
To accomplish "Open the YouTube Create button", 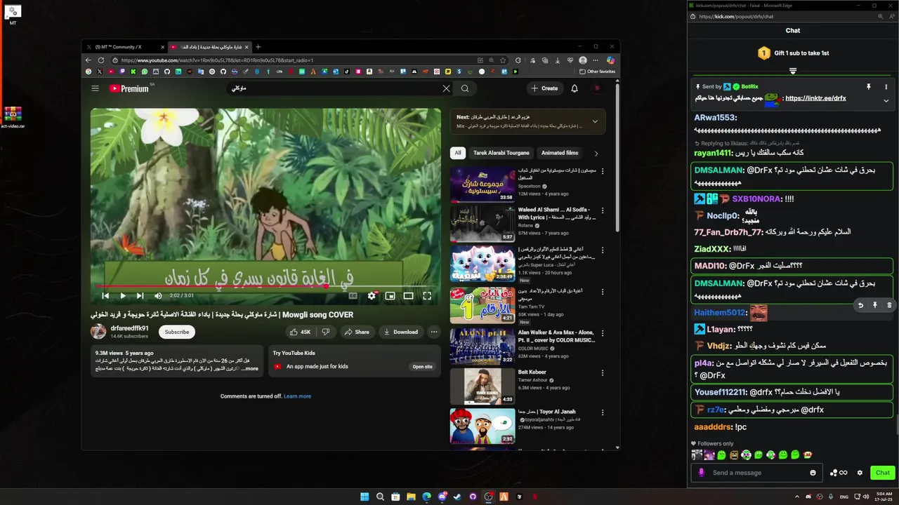I will [544, 88].
